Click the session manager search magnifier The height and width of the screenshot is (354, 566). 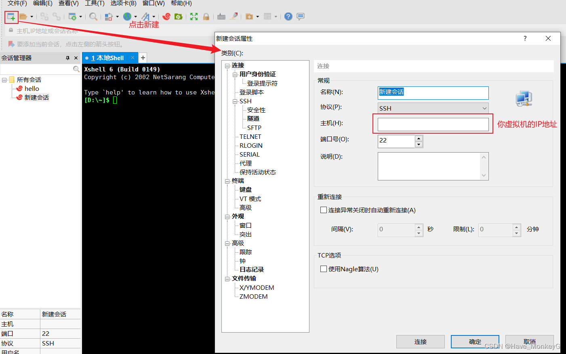76,69
